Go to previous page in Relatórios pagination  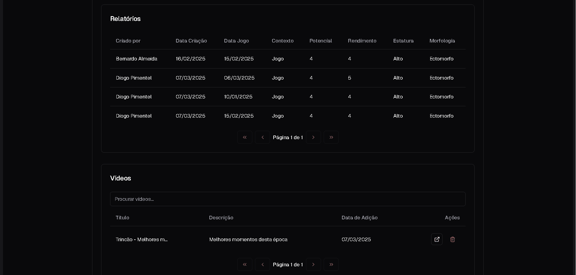[x=262, y=137]
